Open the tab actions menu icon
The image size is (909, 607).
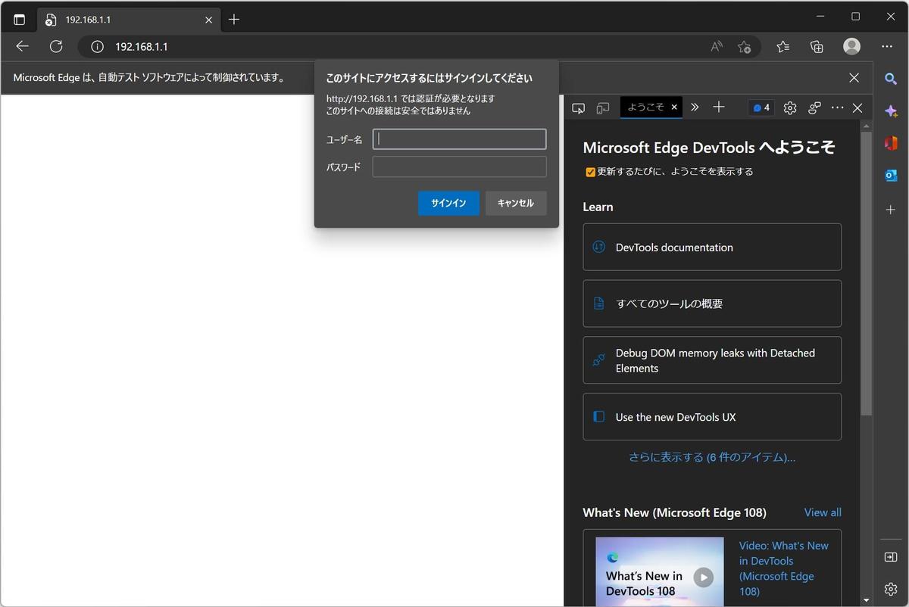tap(19, 20)
